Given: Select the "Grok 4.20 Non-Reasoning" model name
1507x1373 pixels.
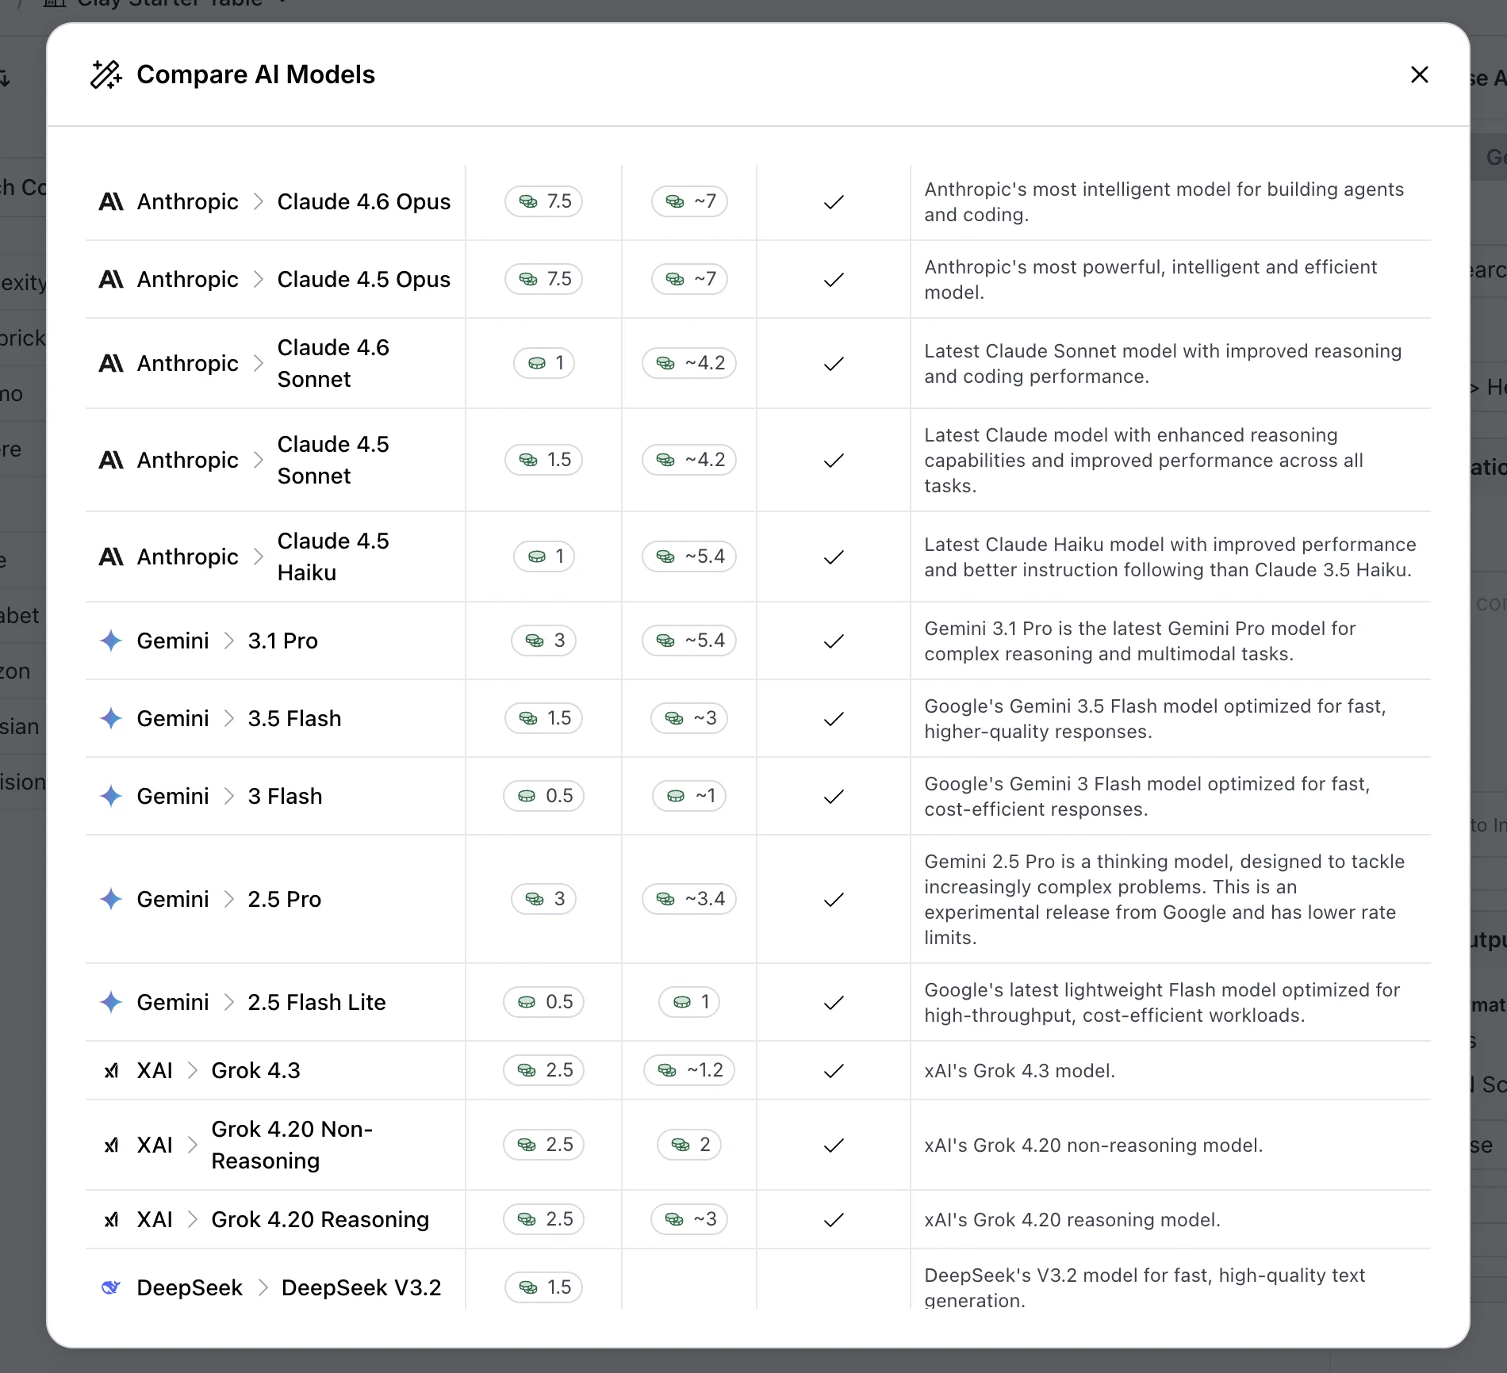Looking at the screenshot, I should tap(292, 1145).
